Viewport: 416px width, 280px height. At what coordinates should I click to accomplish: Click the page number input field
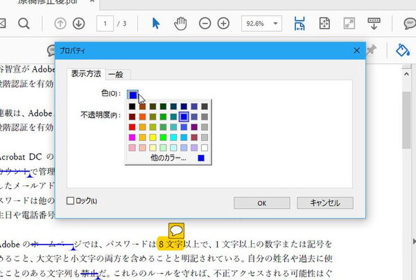coord(105,24)
